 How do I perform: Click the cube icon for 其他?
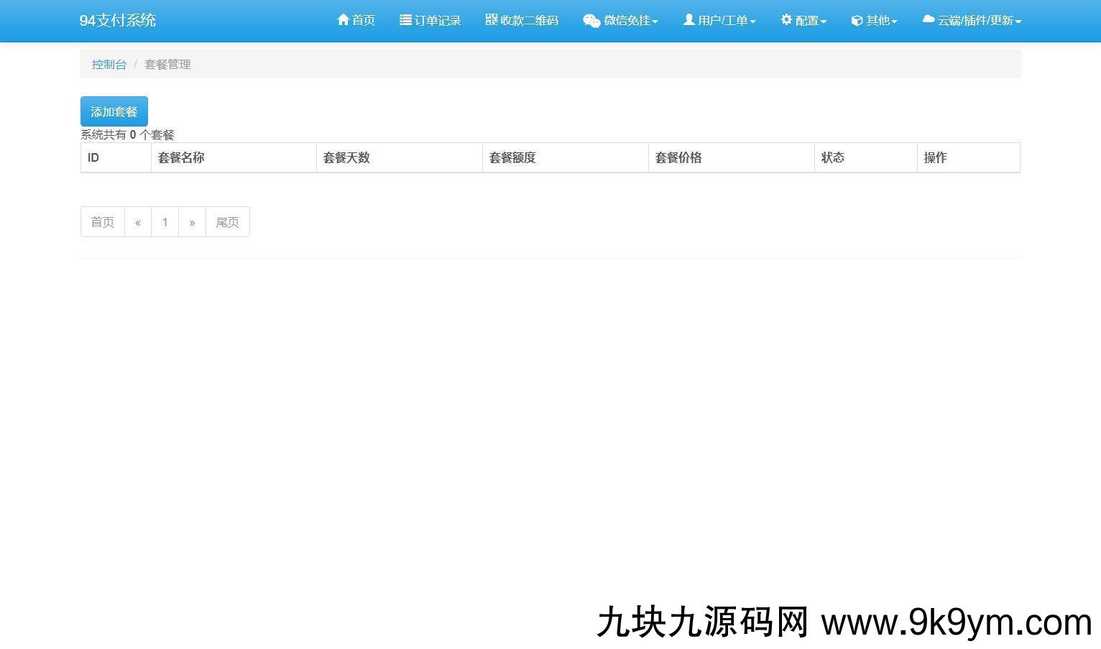click(857, 21)
